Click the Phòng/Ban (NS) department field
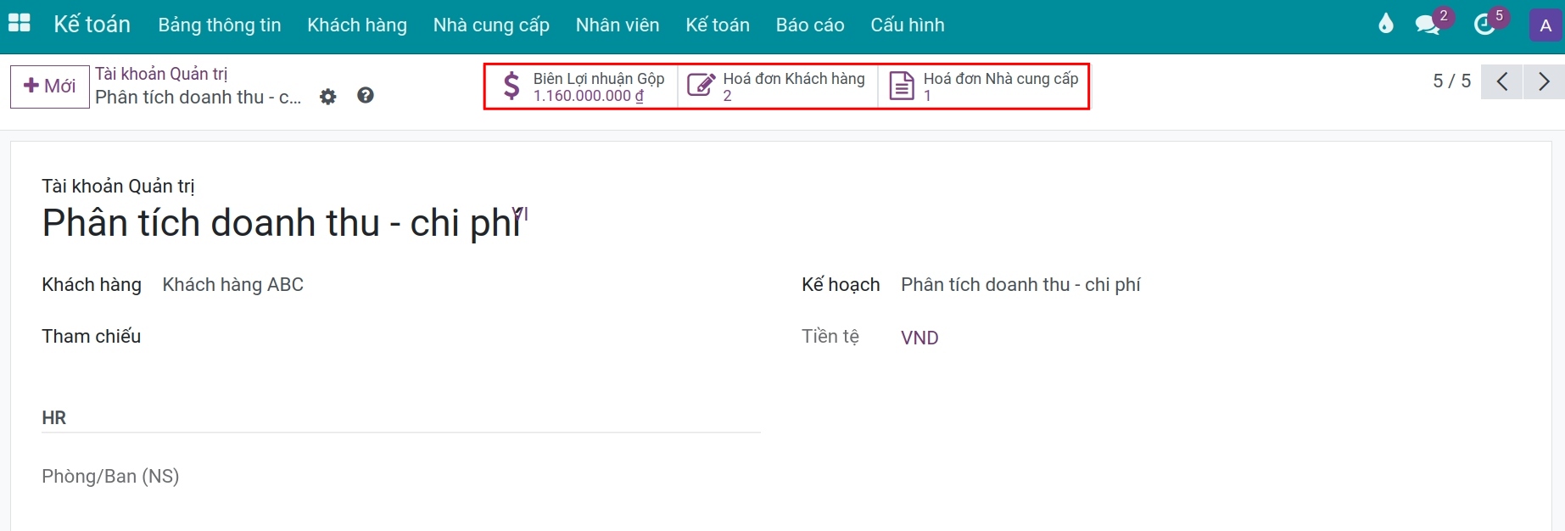Image resolution: width=1565 pixels, height=531 pixels. tap(110, 477)
